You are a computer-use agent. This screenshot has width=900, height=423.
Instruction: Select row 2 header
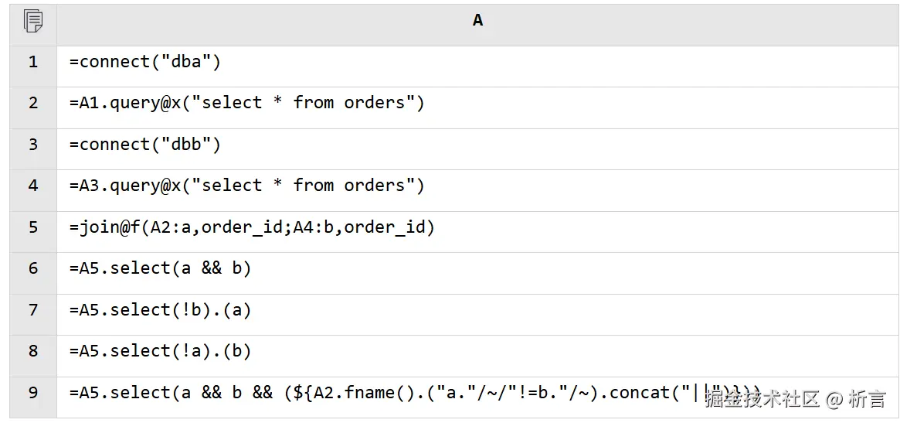[x=33, y=103]
